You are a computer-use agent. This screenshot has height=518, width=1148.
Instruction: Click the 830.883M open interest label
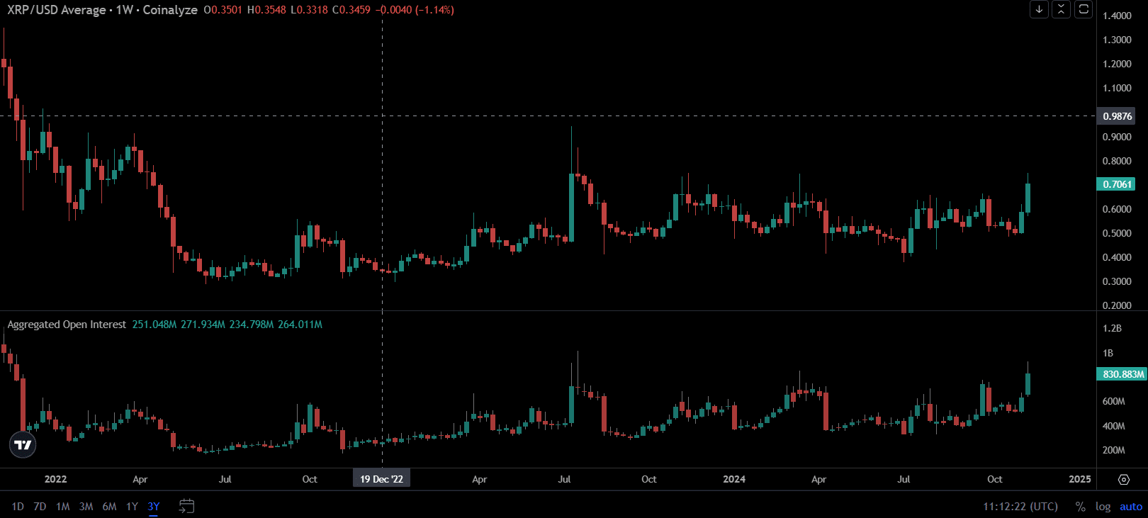(1122, 374)
